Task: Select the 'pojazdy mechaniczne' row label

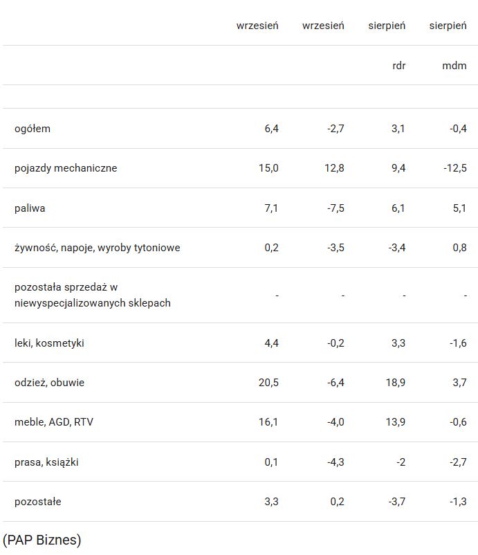Action: click(66, 168)
